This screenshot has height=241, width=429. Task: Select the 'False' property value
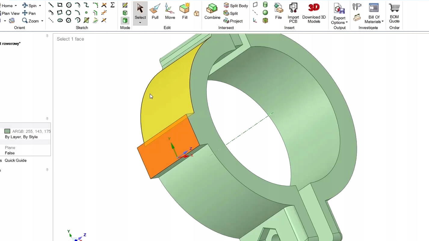tap(10, 153)
